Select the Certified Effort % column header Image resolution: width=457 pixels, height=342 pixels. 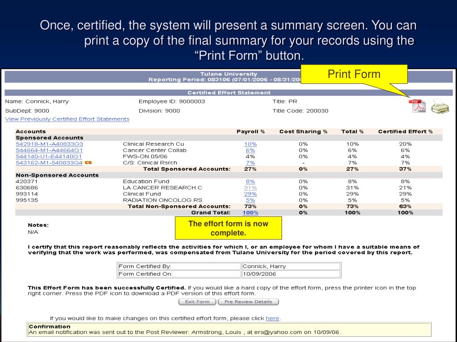pos(405,131)
